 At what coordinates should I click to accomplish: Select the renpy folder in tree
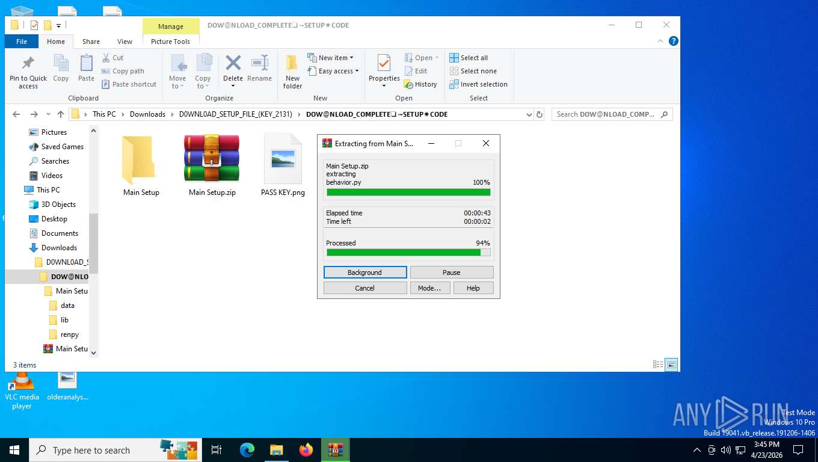pyautogui.click(x=70, y=334)
